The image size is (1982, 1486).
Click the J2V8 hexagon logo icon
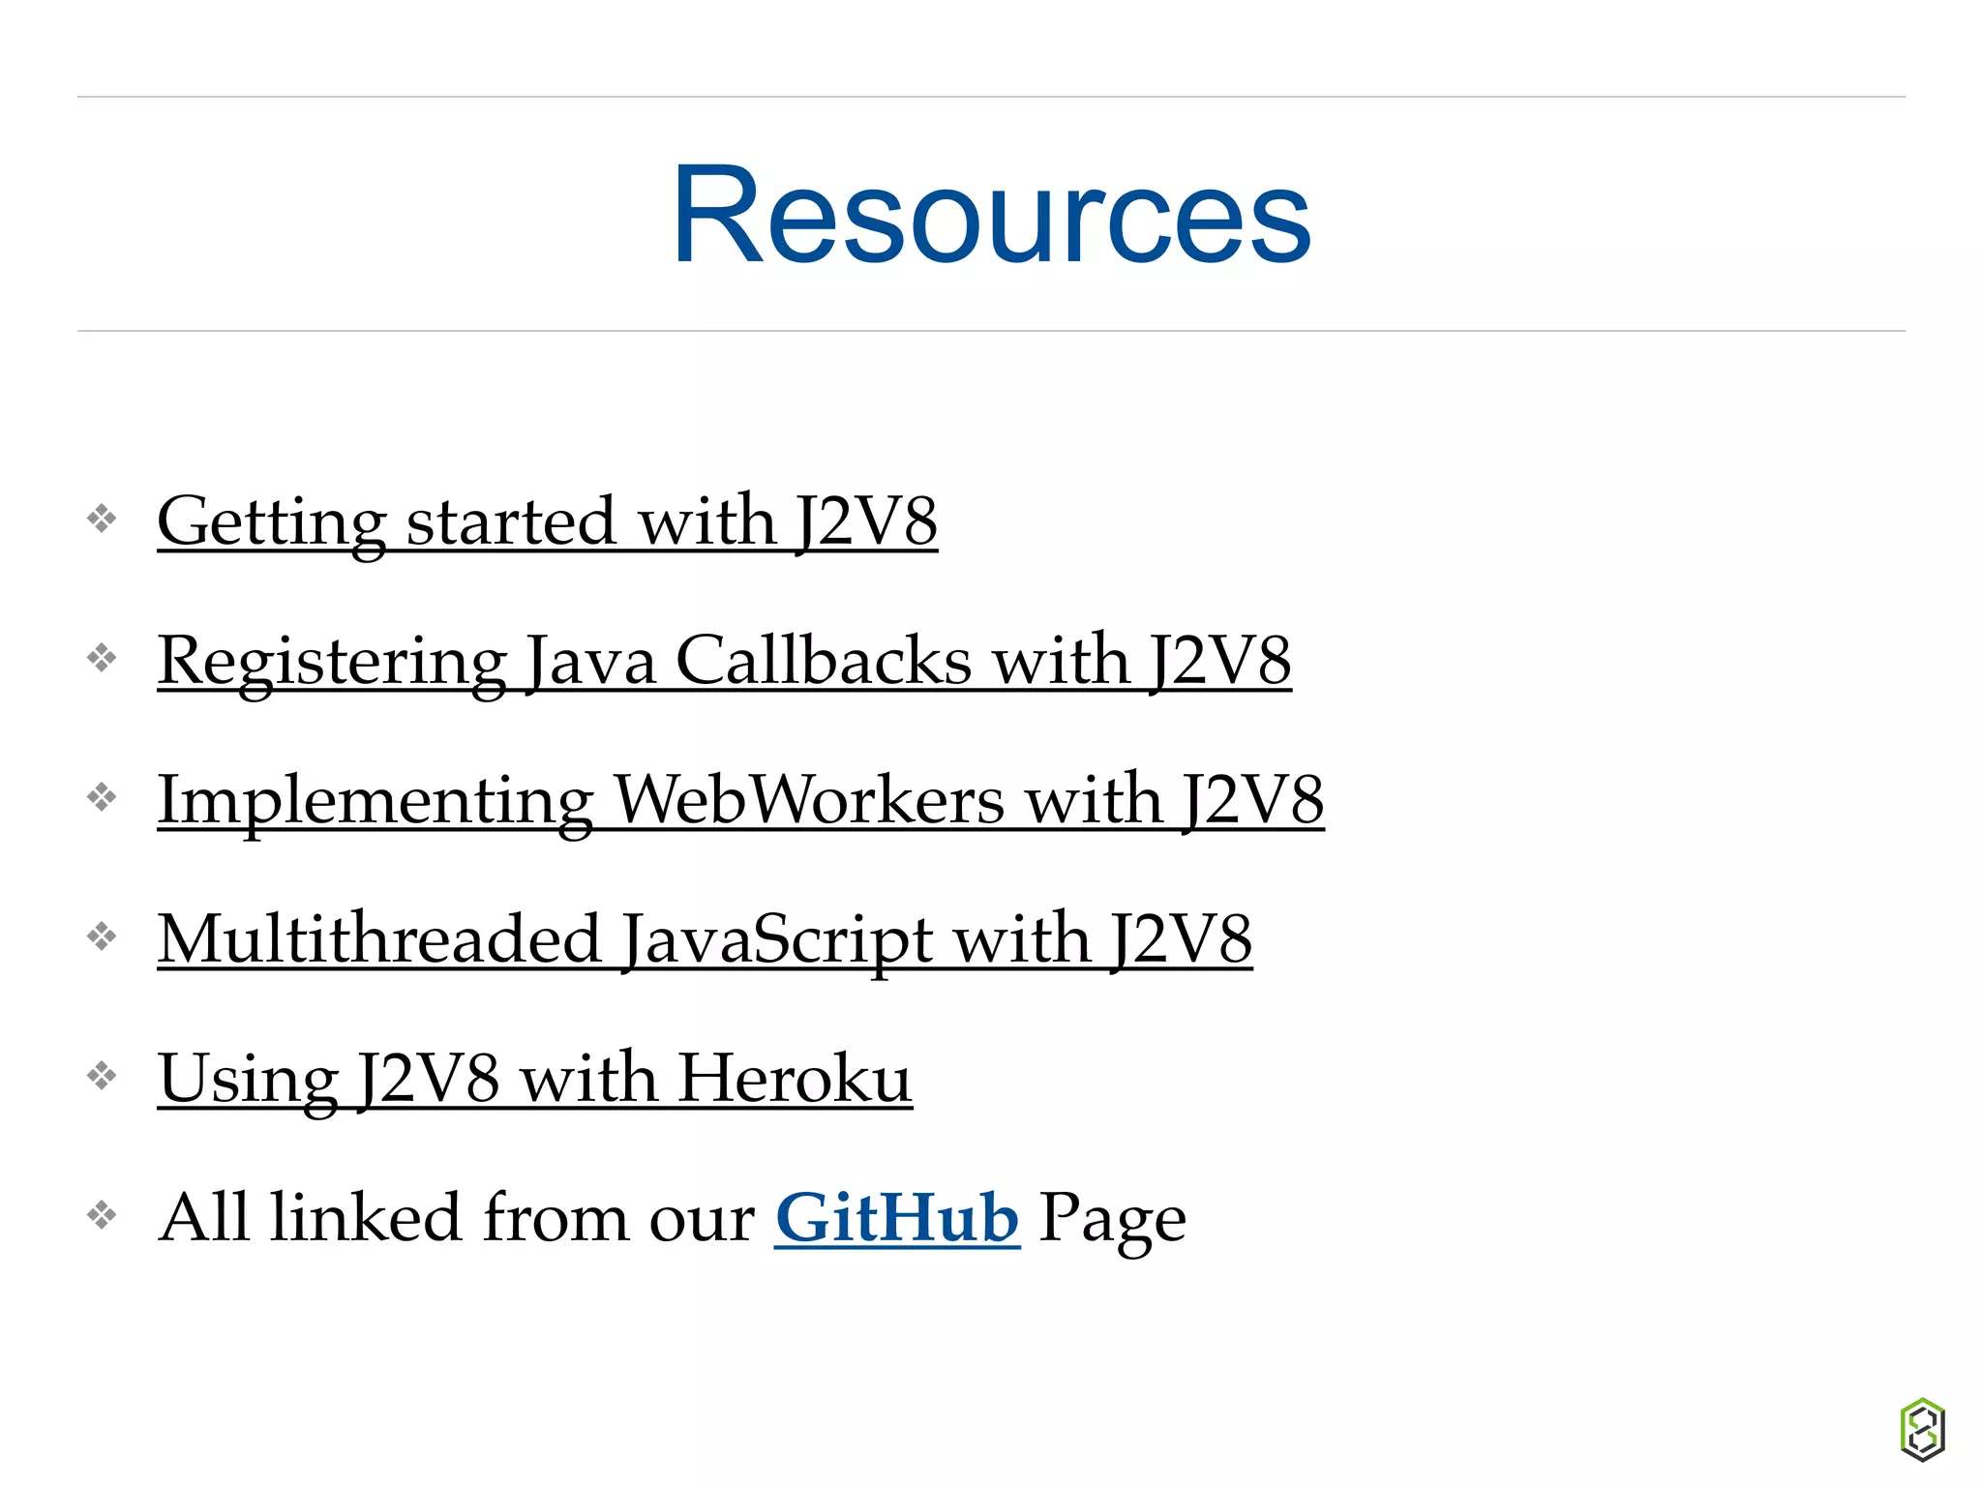tap(1922, 1428)
